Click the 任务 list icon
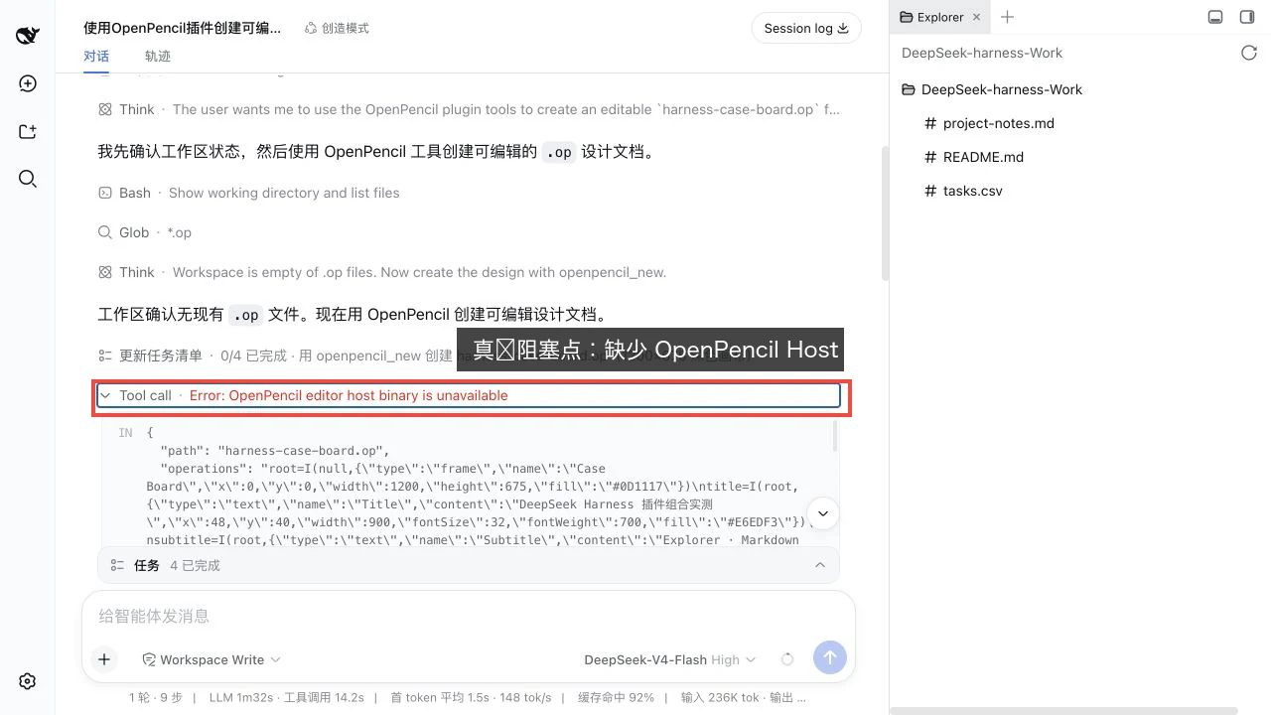Screen dimensions: 1271x715 [119, 565]
